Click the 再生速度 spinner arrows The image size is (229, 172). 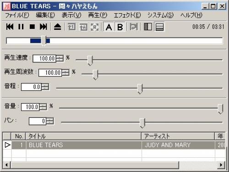[60, 58]
